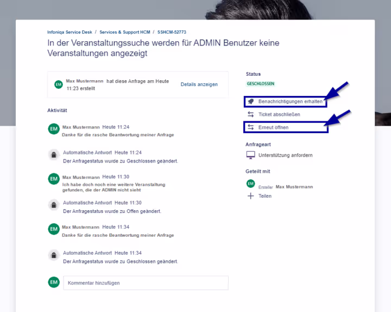Click the Geteilt mit label
Viewport: 391px width, 312px height.
pyautogui.click(x=257, y=171)
